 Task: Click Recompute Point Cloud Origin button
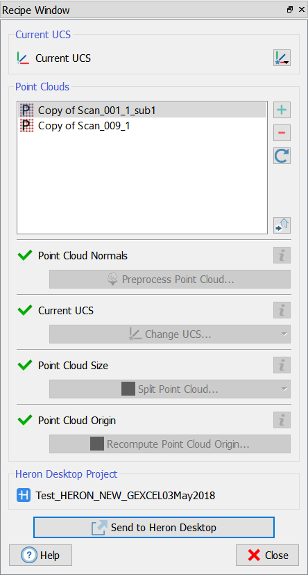coord(170,444)
